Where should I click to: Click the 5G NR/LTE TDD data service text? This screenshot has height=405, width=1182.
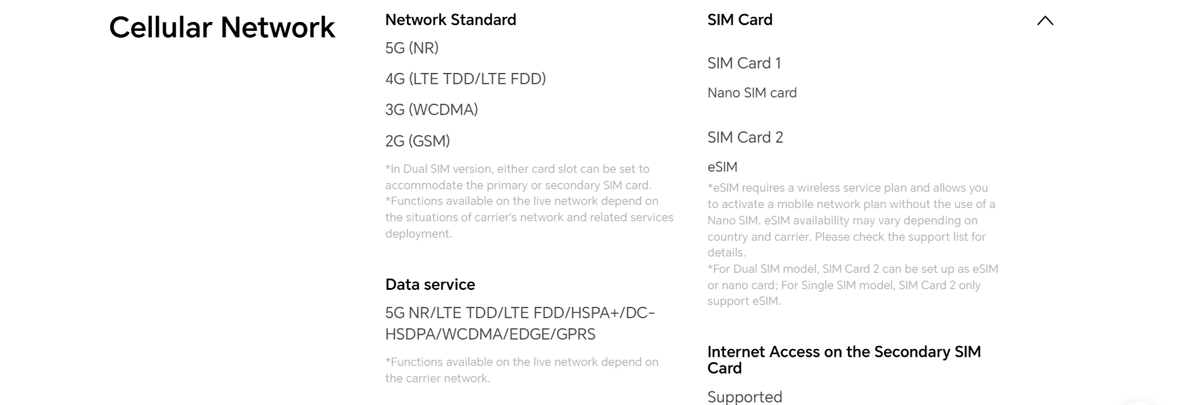[520, 323]
